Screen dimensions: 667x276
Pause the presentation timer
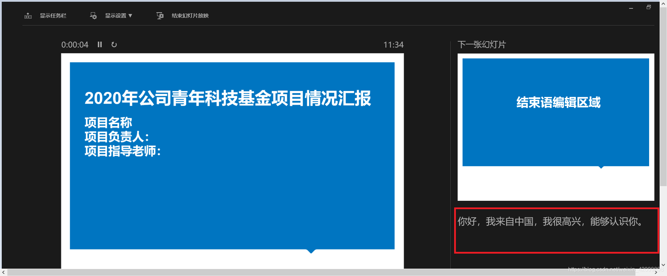coord(100,44)
